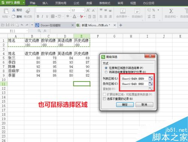Check 扩展结果区域 checkbox

click(x=104, y=94)
